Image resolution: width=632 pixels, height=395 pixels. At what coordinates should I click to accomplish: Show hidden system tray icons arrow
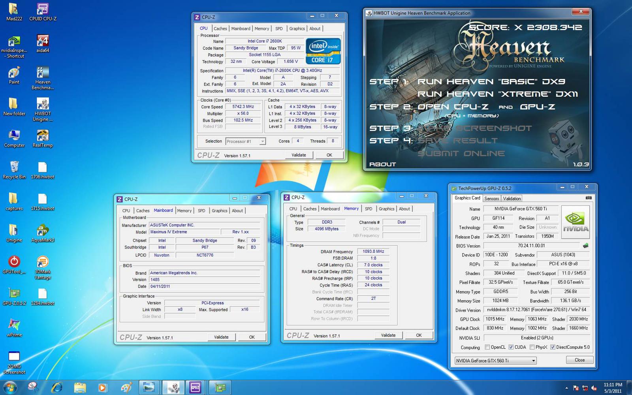(566, 388)
